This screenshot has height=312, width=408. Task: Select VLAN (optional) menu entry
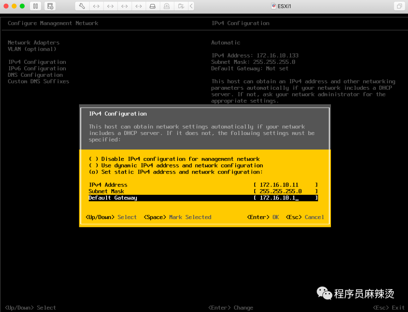coord(32,49)
